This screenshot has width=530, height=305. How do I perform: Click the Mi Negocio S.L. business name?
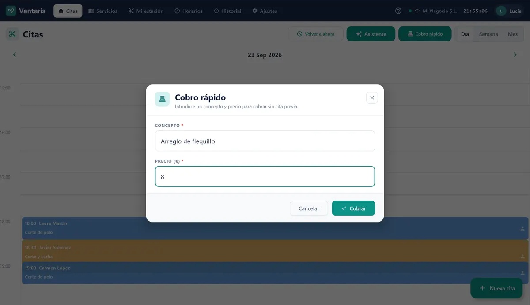tap(439, 11)
